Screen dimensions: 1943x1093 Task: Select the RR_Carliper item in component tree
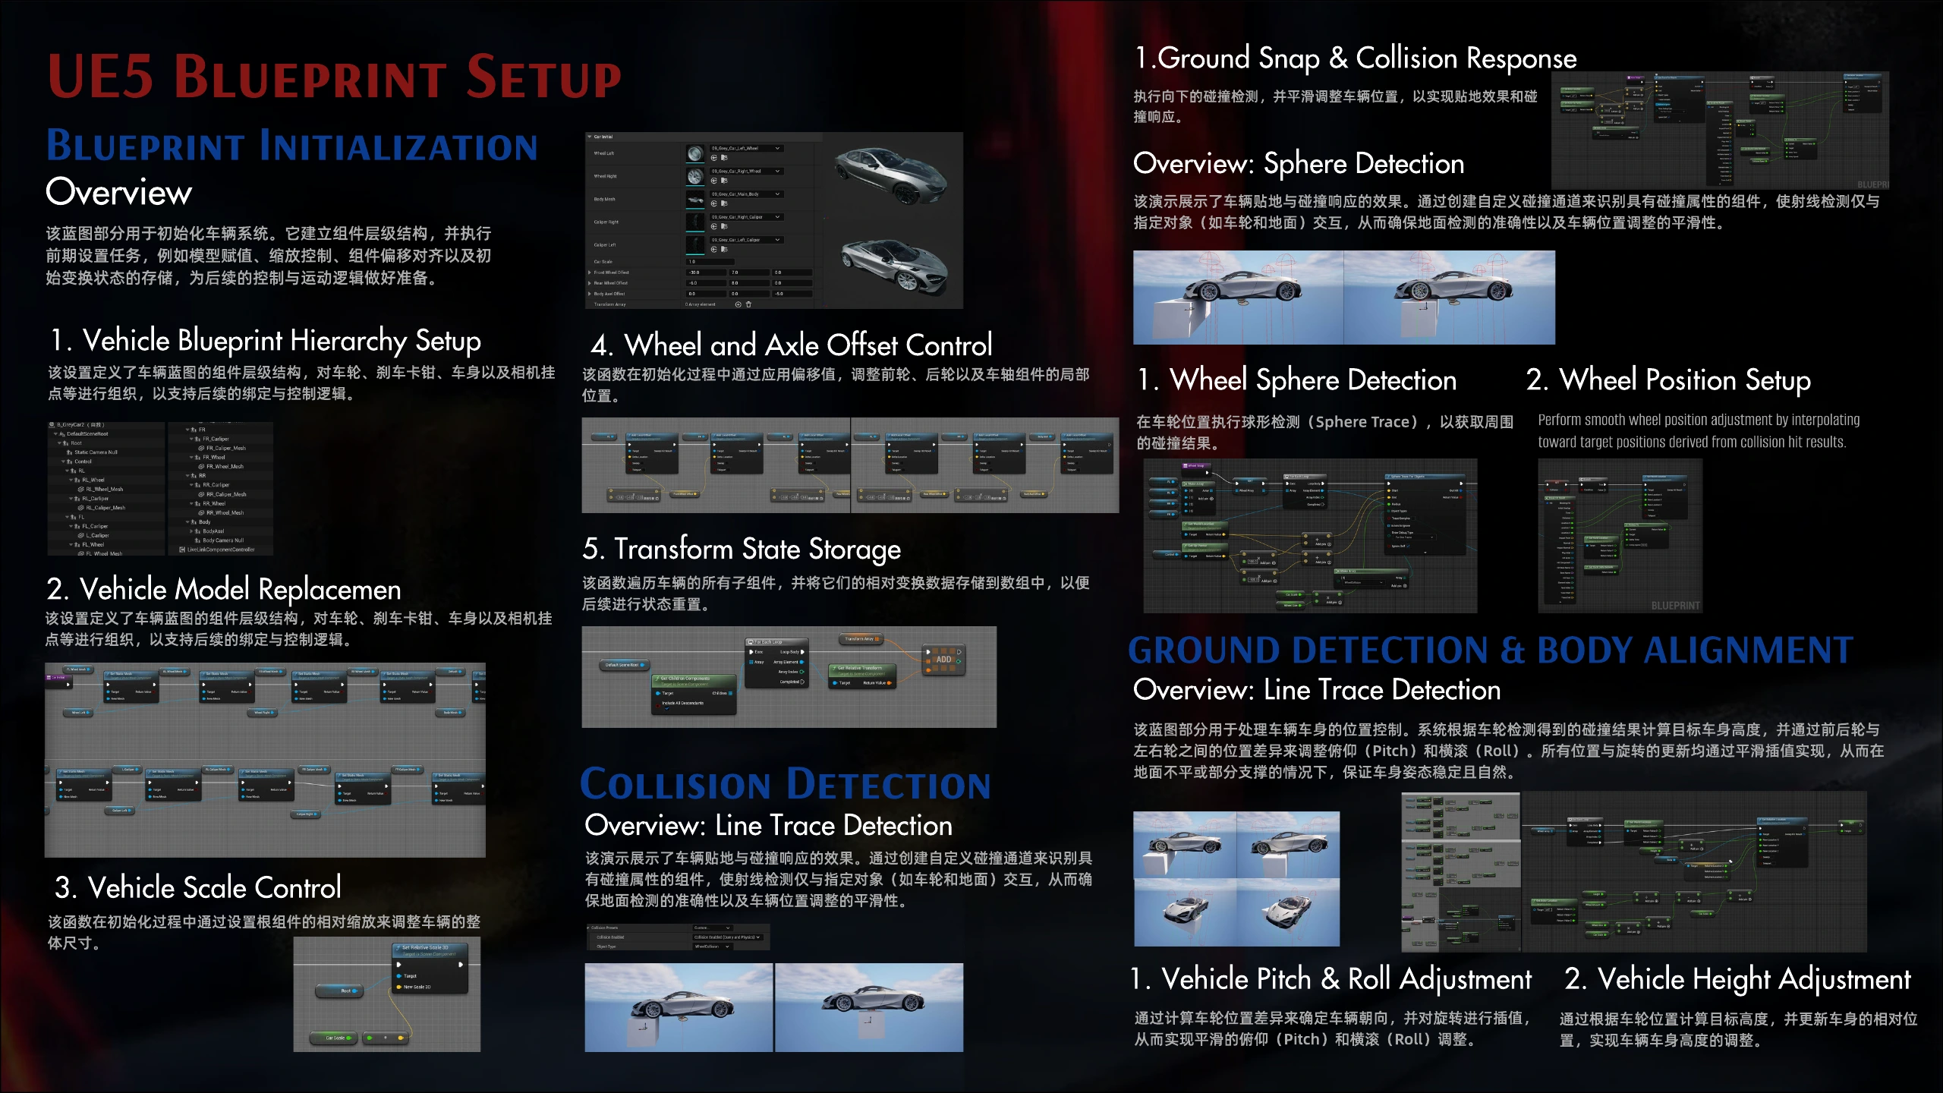click(216, 485)
